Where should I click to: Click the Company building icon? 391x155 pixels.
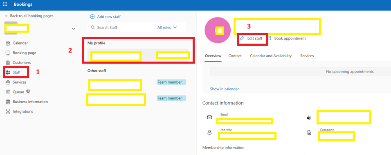309,132
